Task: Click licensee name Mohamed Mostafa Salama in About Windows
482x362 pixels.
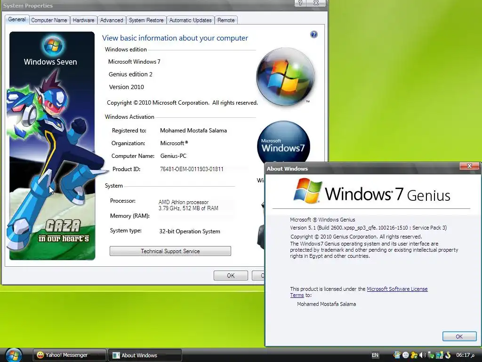Action: (x=327, y=304)
